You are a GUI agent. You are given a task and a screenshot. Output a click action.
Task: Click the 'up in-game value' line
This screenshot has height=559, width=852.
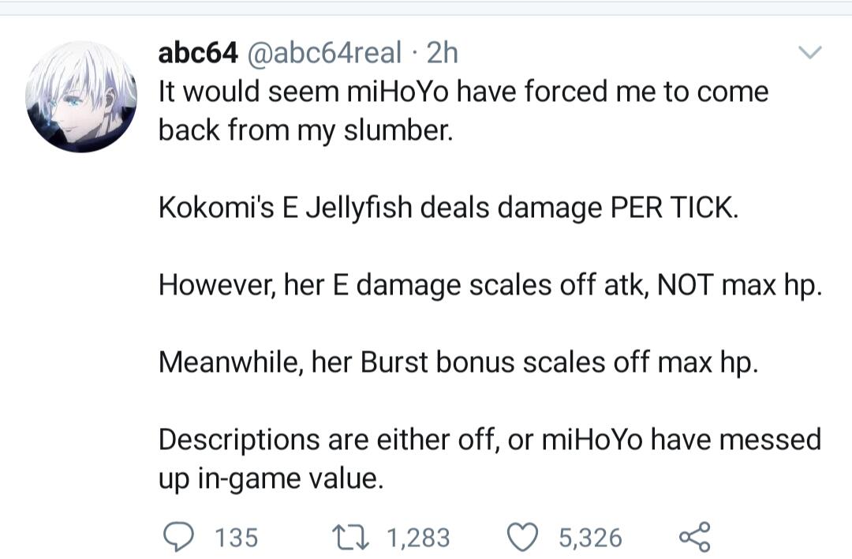click(x=271, y=479)
